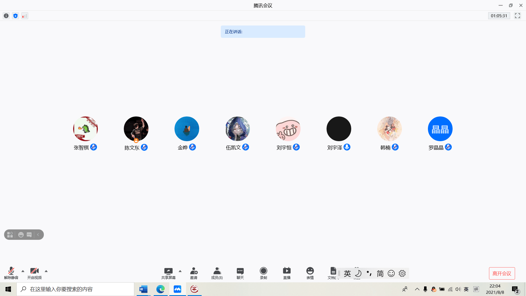Check network signal status icon

pyautogui.click(x=25, y=16)
